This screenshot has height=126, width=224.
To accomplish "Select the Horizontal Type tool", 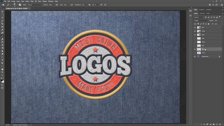I will pos(2,60).
